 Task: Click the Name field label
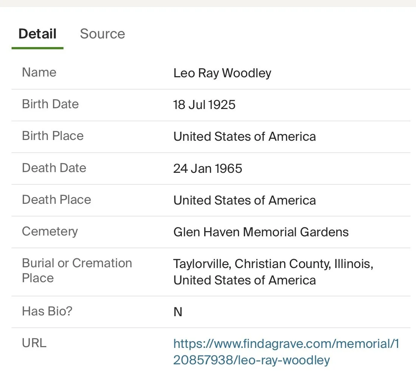click(39, 72)
